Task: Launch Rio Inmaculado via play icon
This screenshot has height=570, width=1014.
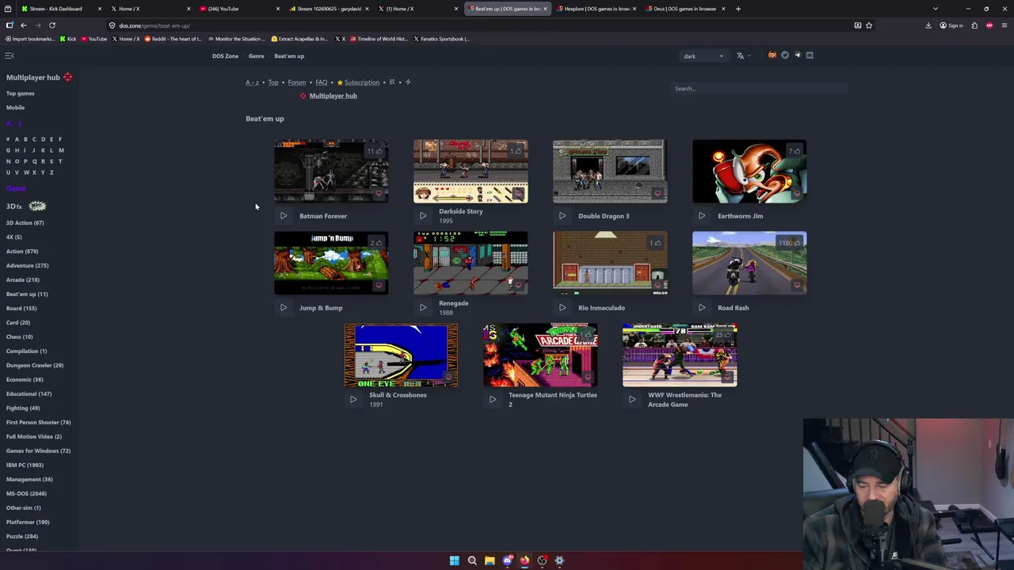Action: coord(562,308)
